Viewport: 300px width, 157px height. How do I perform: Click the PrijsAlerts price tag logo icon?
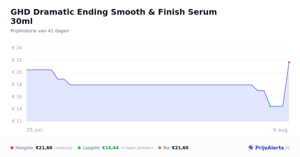click(x=251, y=148)
